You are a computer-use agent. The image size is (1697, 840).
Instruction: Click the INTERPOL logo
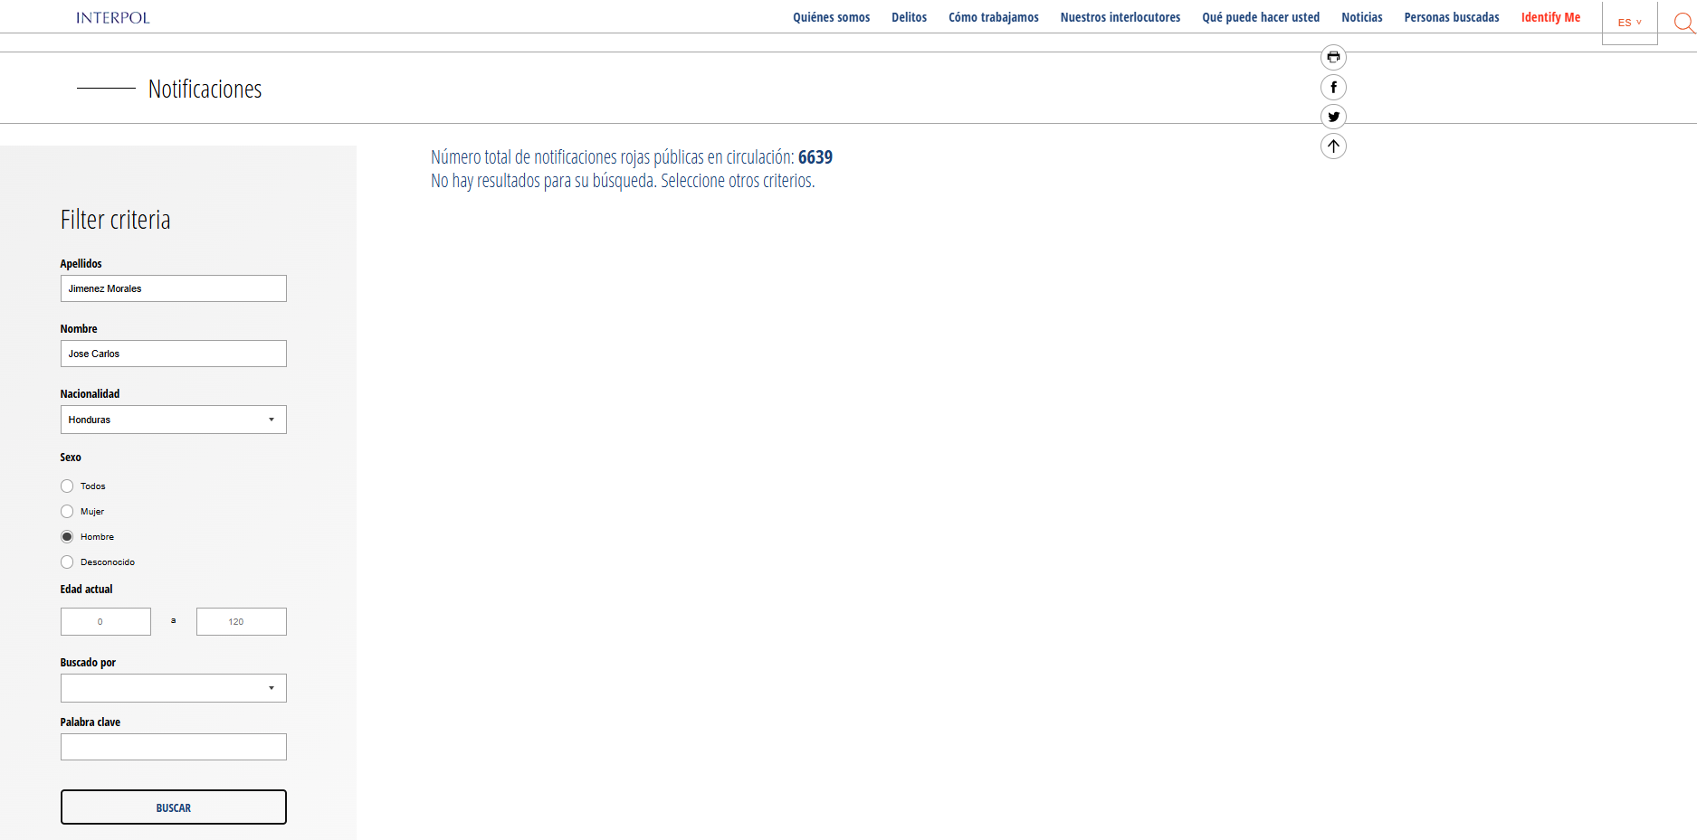(x=113, y=18)
